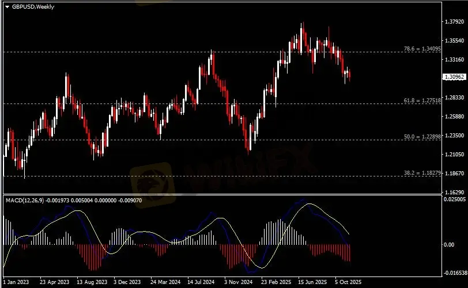Click the 23 Apr 2023 date label

click(x=54, y=282)
